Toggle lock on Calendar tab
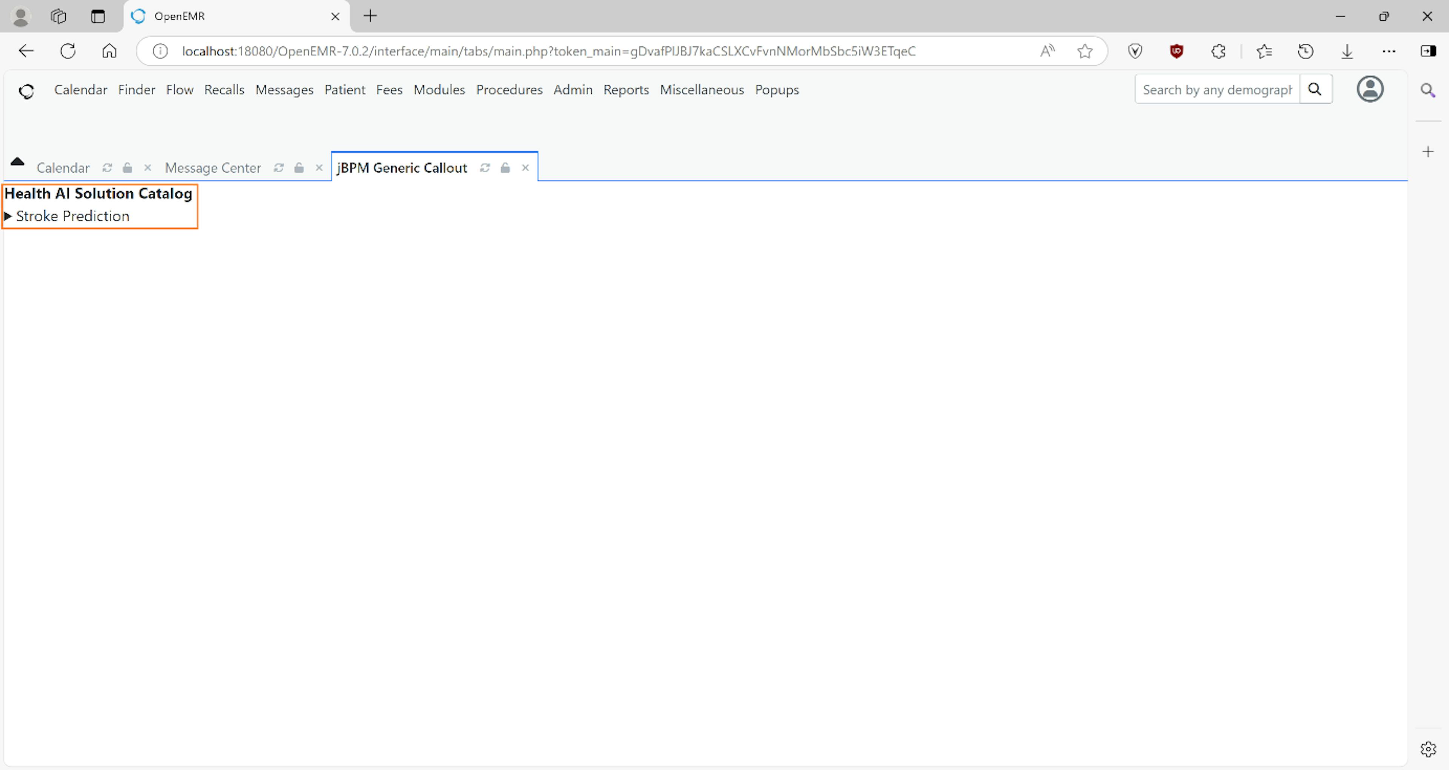Screen dimensions: 1449x770 (128, 168)
